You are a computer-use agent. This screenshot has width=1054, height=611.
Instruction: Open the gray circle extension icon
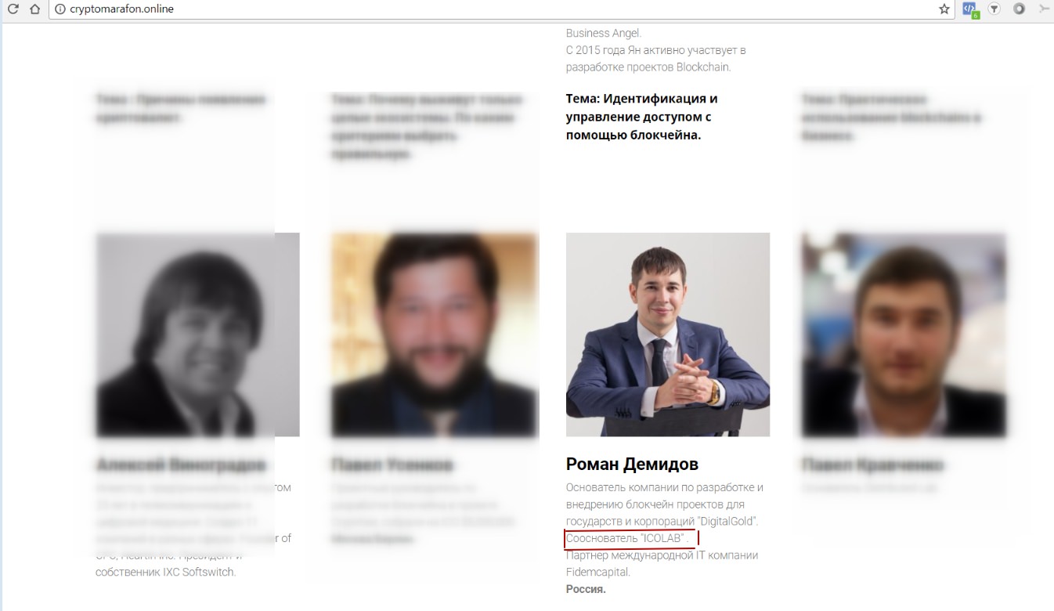pos(1019,9)
